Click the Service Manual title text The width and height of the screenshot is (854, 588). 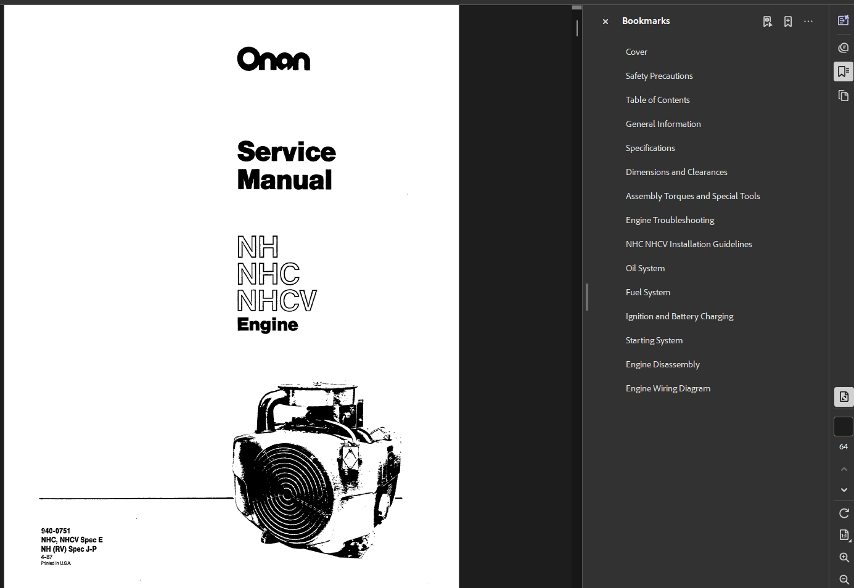pos(286,166)
